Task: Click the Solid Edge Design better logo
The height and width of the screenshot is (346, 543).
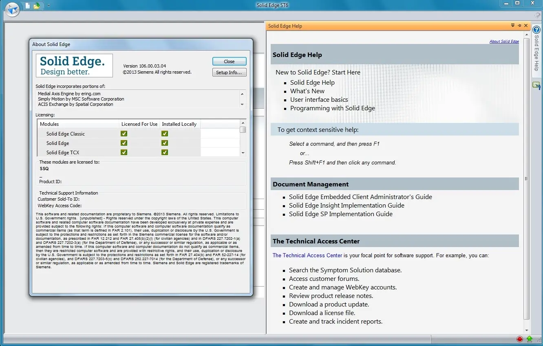Action: [74, 66]
